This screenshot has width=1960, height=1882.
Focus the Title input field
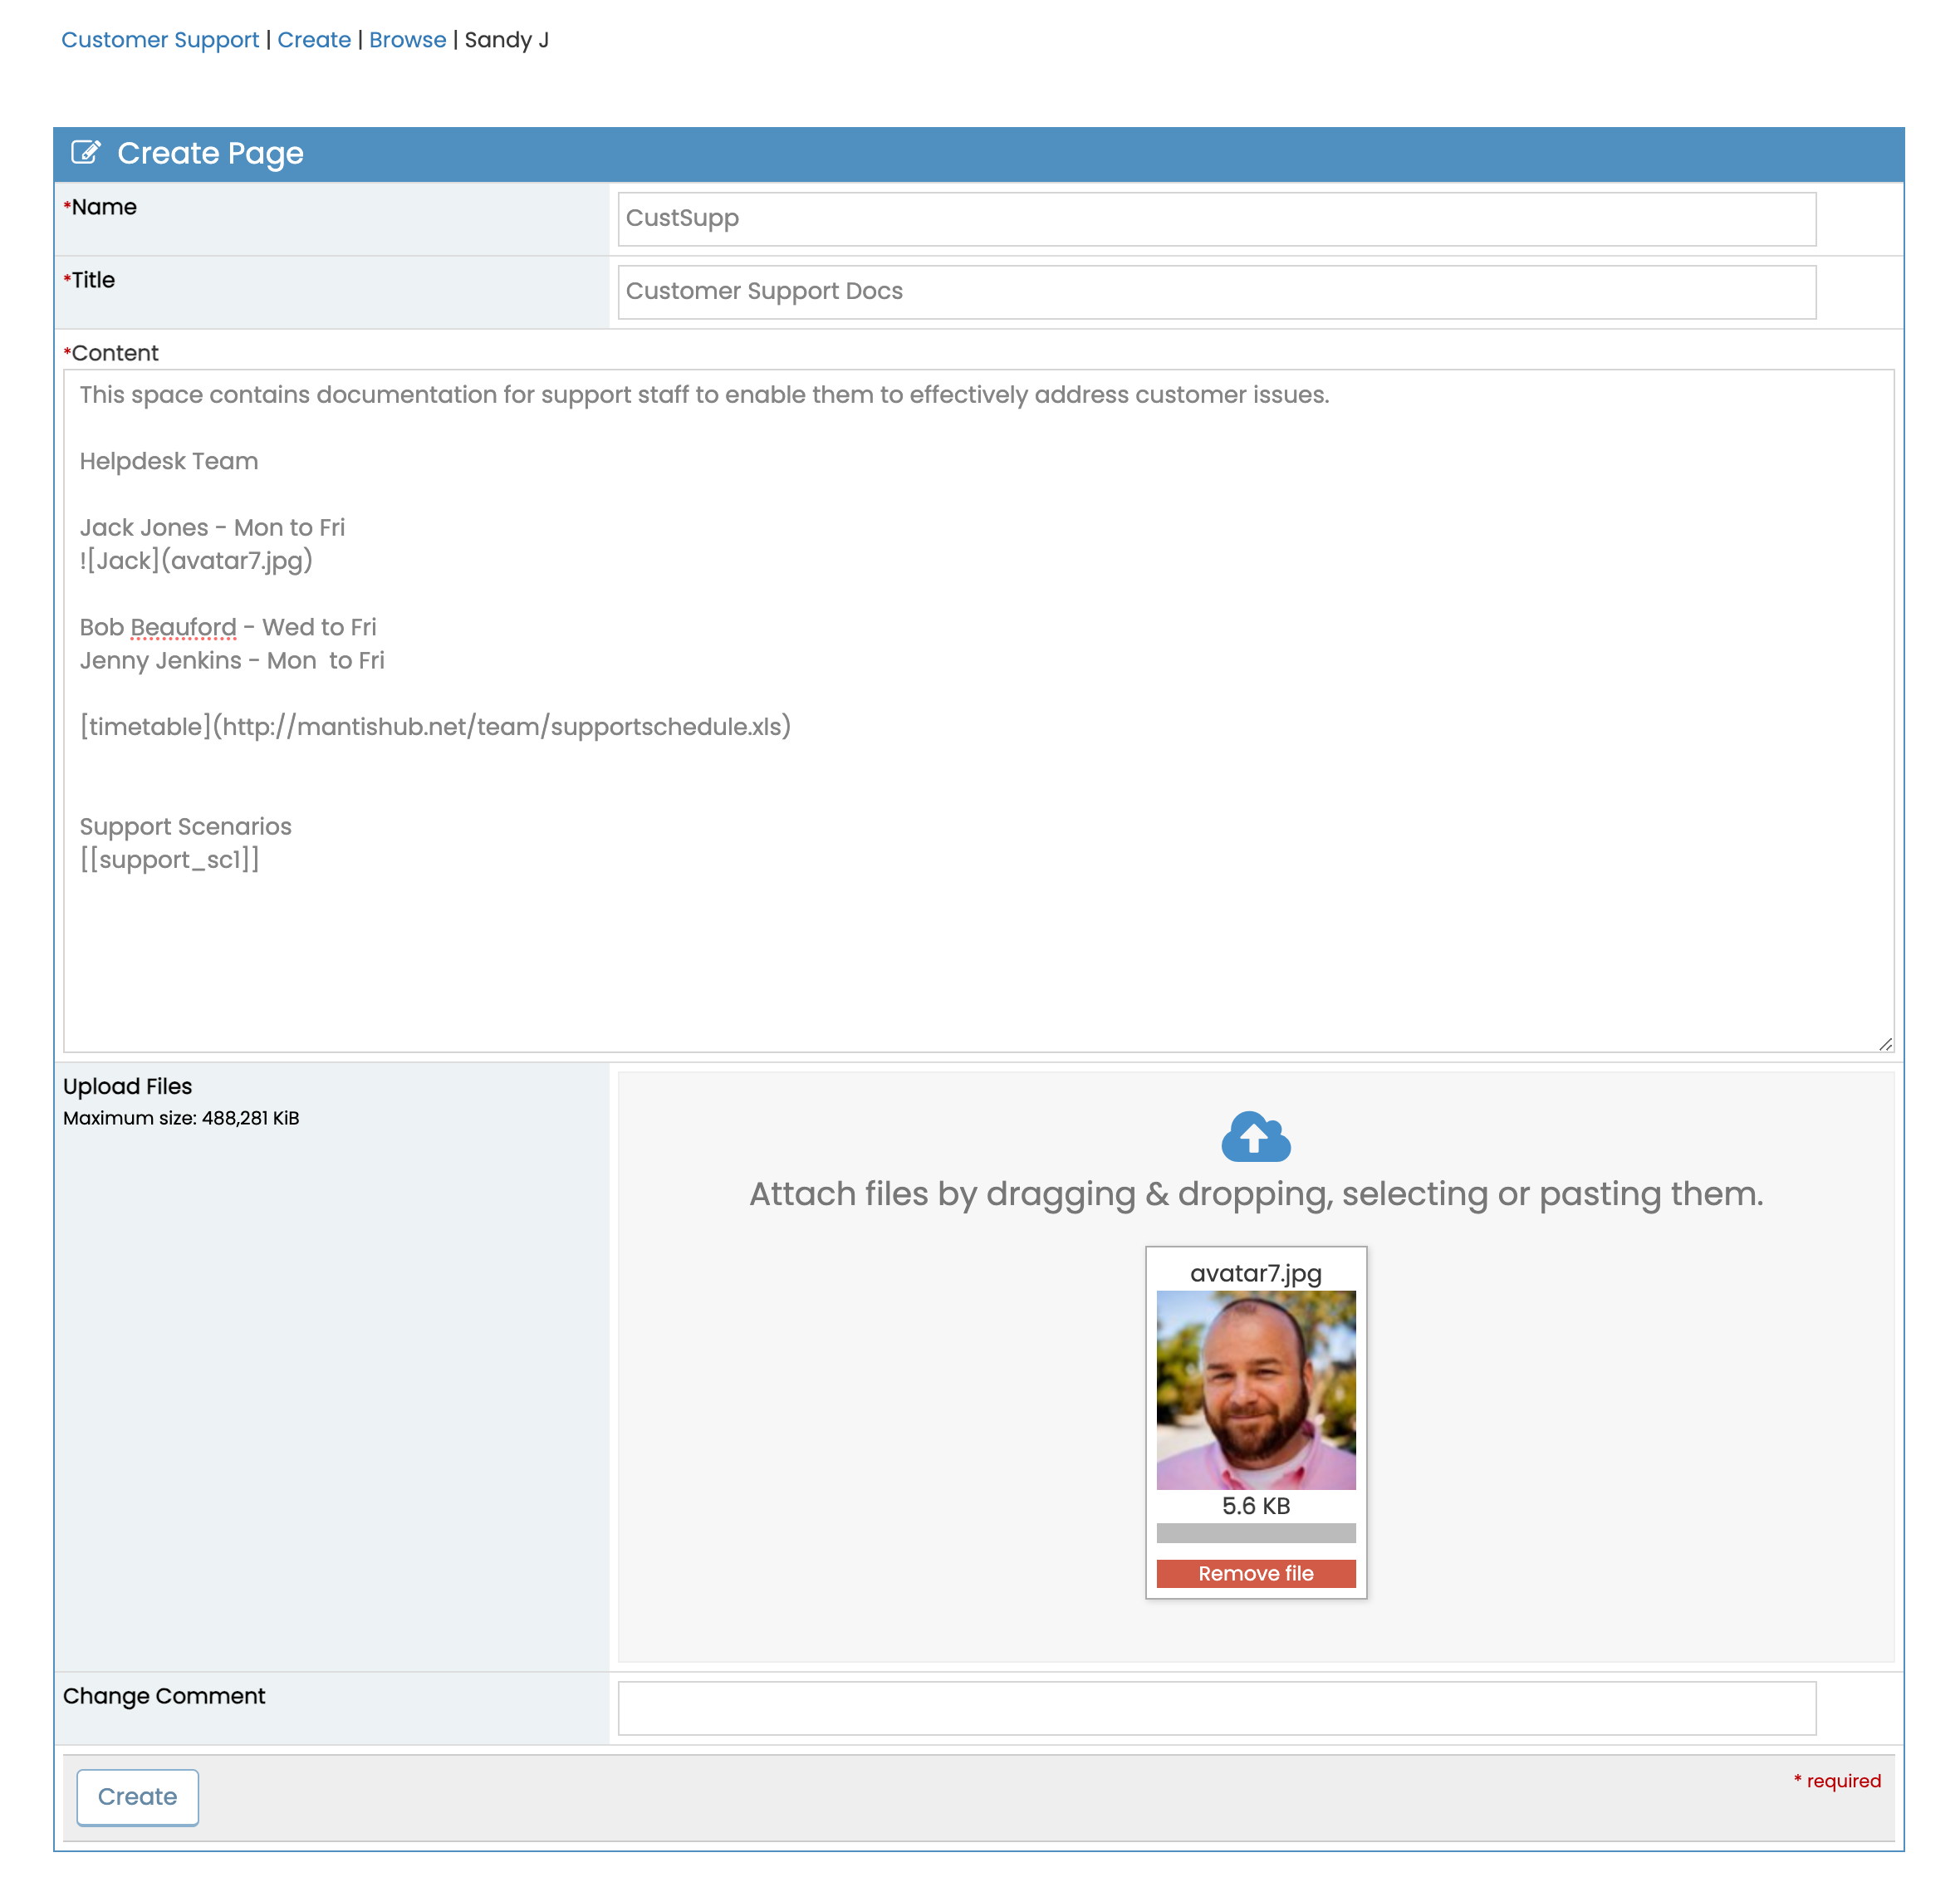coord(1216,292)
